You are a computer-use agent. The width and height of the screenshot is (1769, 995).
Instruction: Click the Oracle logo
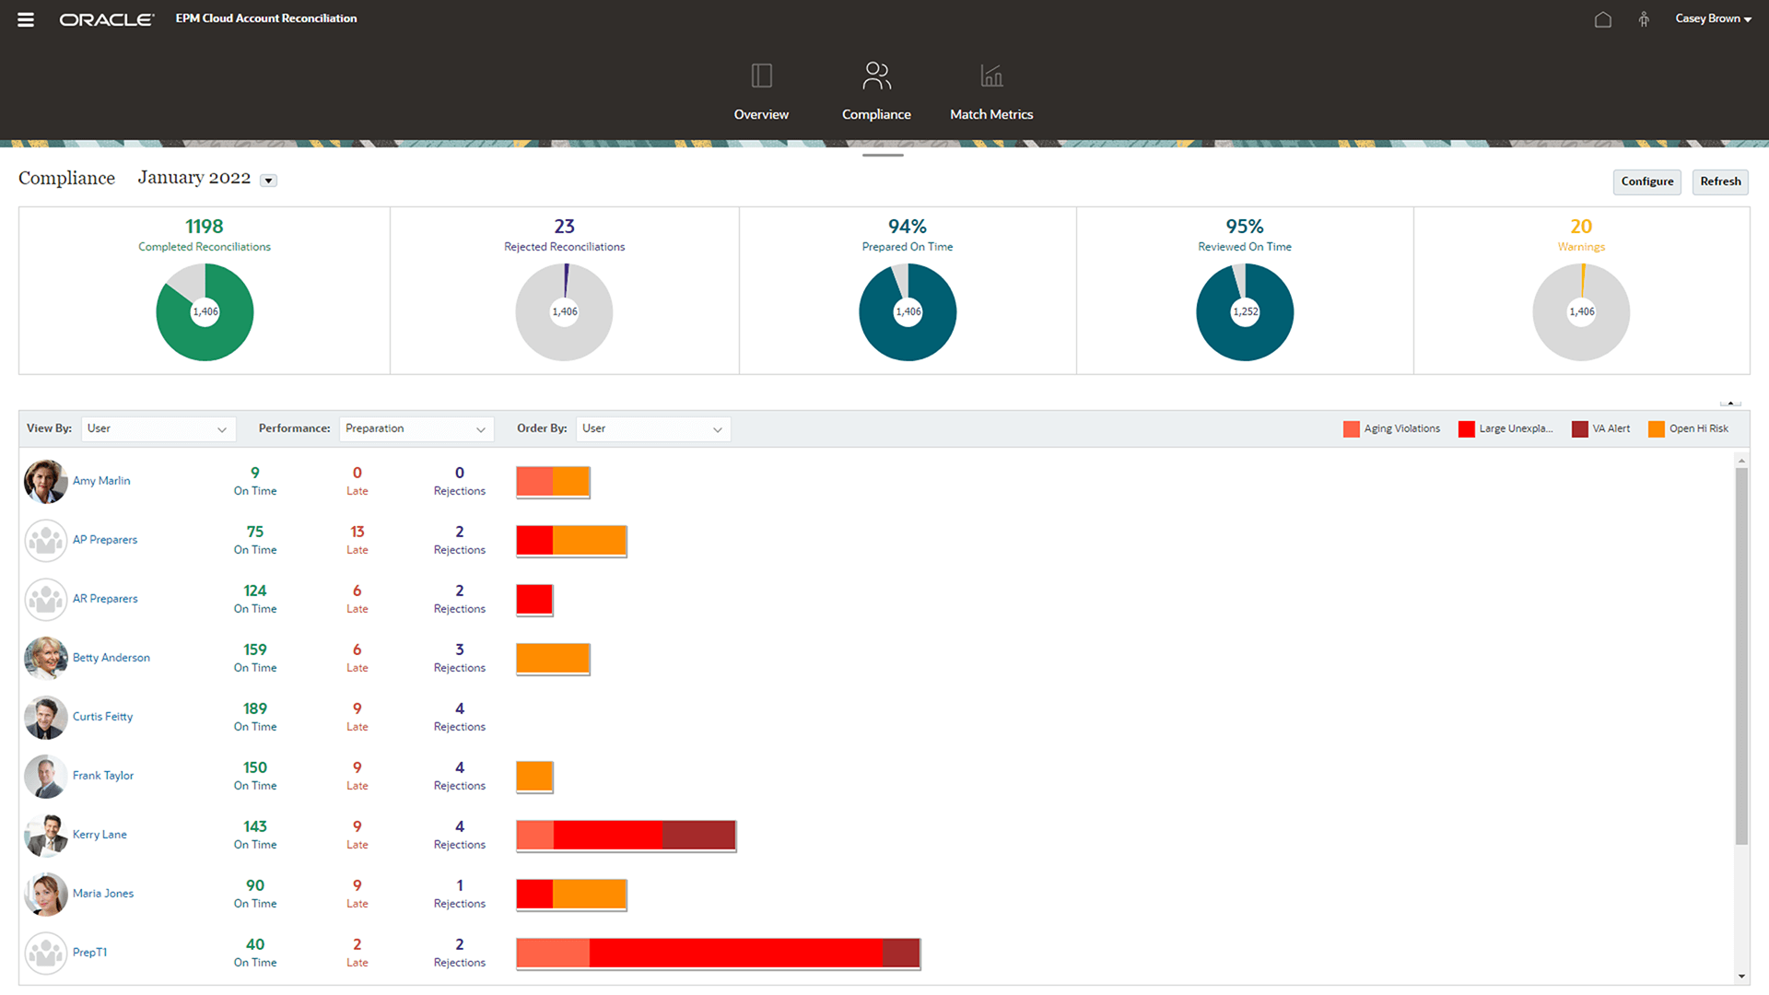point(106,18)
